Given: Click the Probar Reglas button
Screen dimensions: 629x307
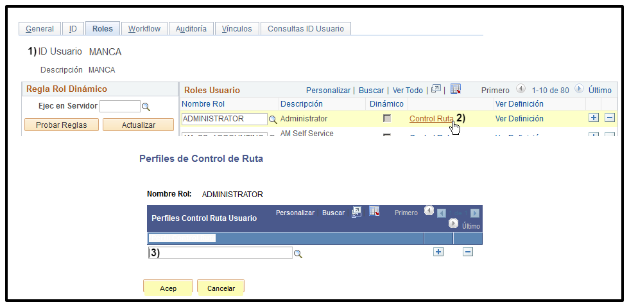Looking at the screenshot, I should click(62, 125).
